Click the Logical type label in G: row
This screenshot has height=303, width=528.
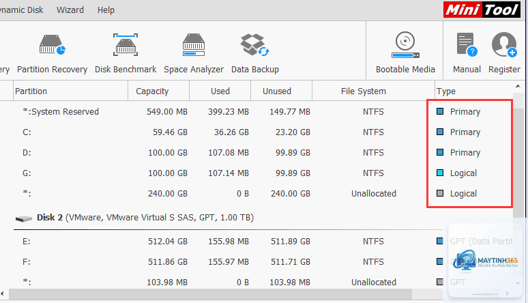click(x=463, y=173)
